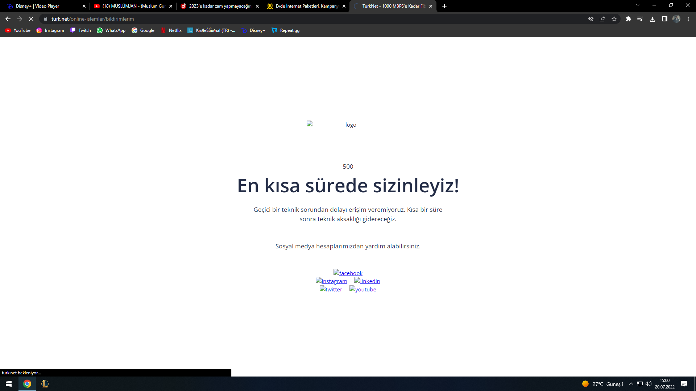Click the eye-off tracking protection icon

(x=591, y=19)
